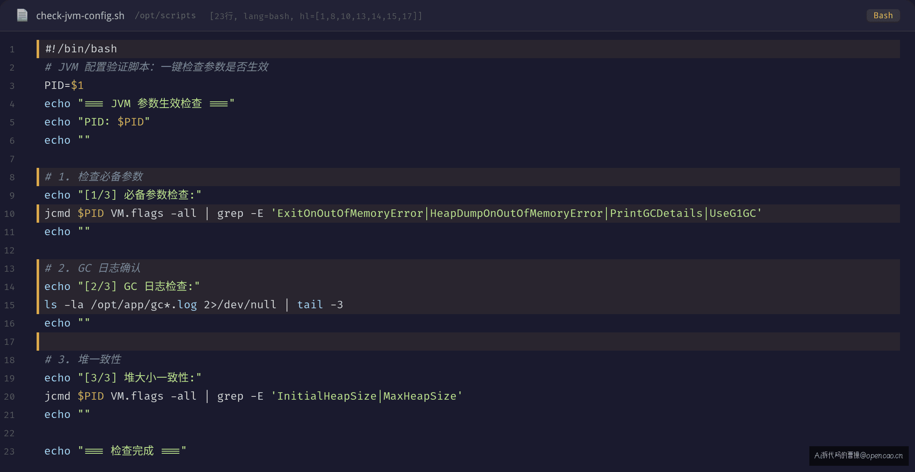Click line number 10 in the gutter

[x=9, y=214]
